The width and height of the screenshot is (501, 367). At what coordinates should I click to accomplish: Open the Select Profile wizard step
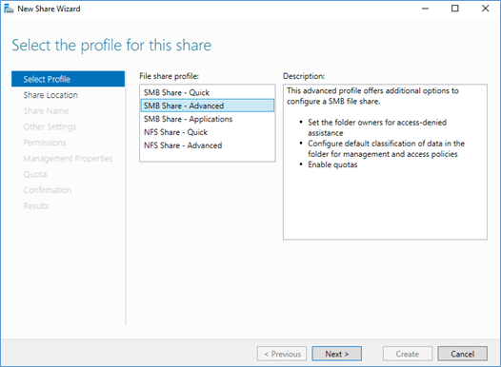(x=68, y=79)
